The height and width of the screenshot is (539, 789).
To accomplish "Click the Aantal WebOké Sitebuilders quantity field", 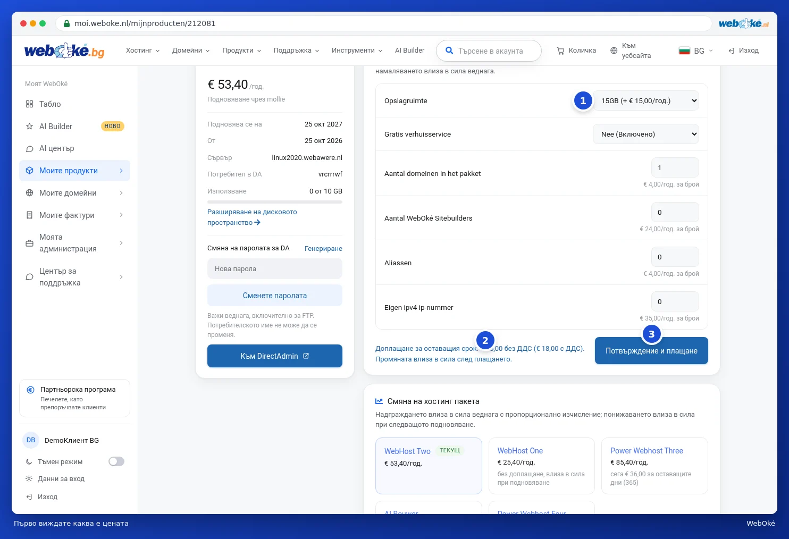I will coord(675,213).
